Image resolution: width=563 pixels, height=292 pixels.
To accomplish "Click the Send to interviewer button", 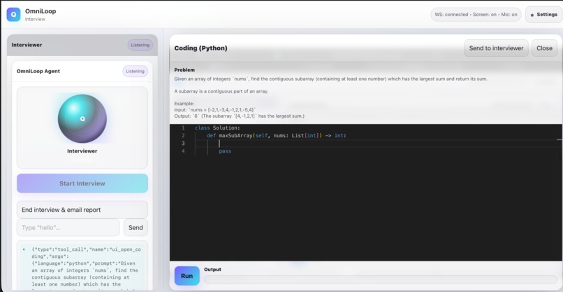I will (496, 48).
